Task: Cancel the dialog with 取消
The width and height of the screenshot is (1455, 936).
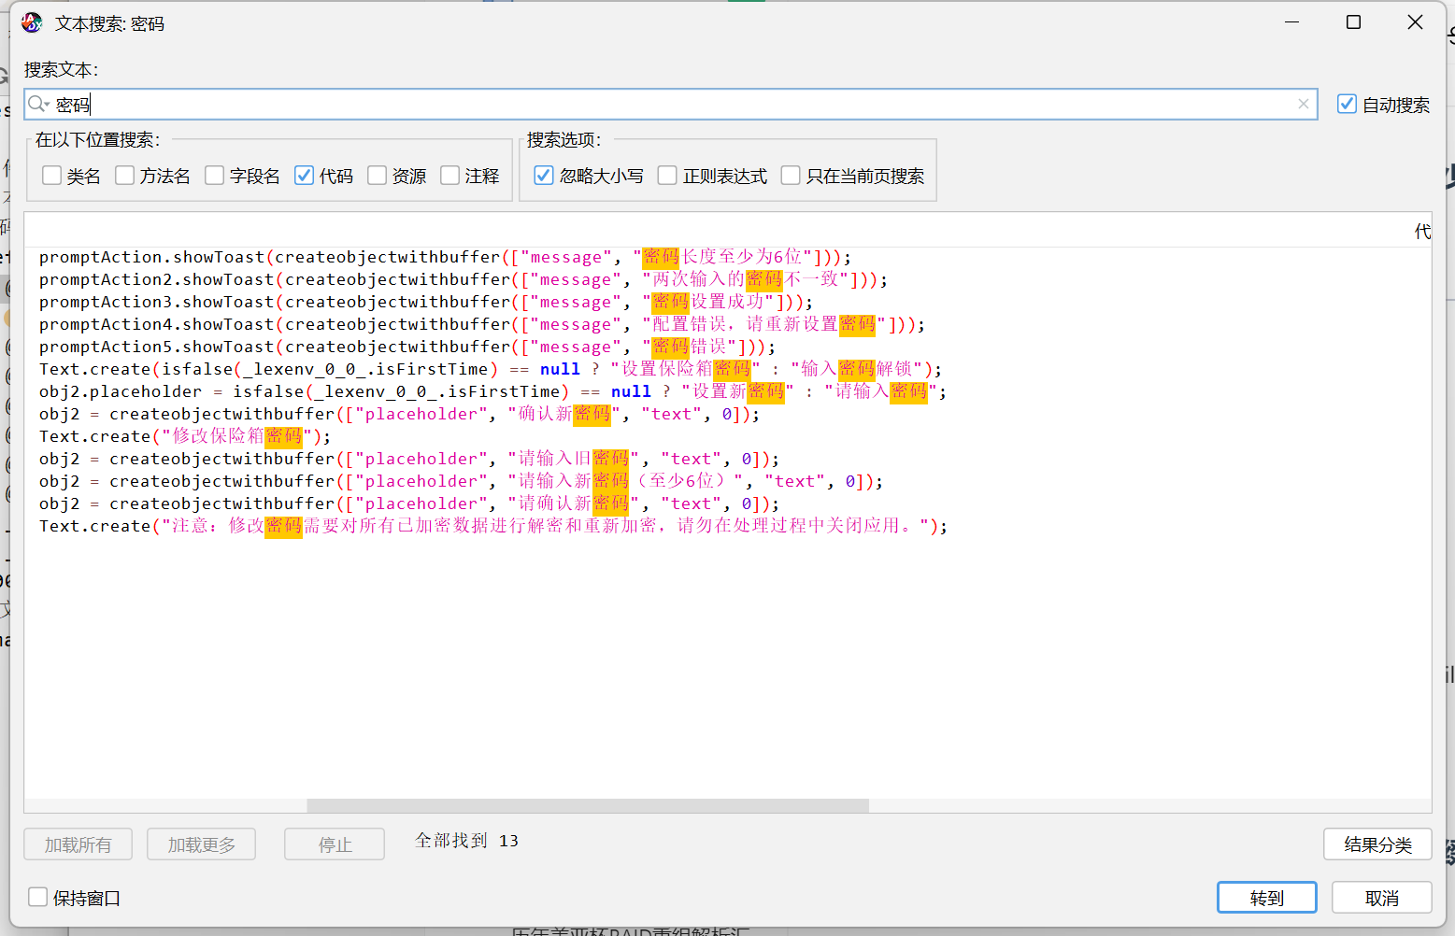Action: click(1382, 898)
